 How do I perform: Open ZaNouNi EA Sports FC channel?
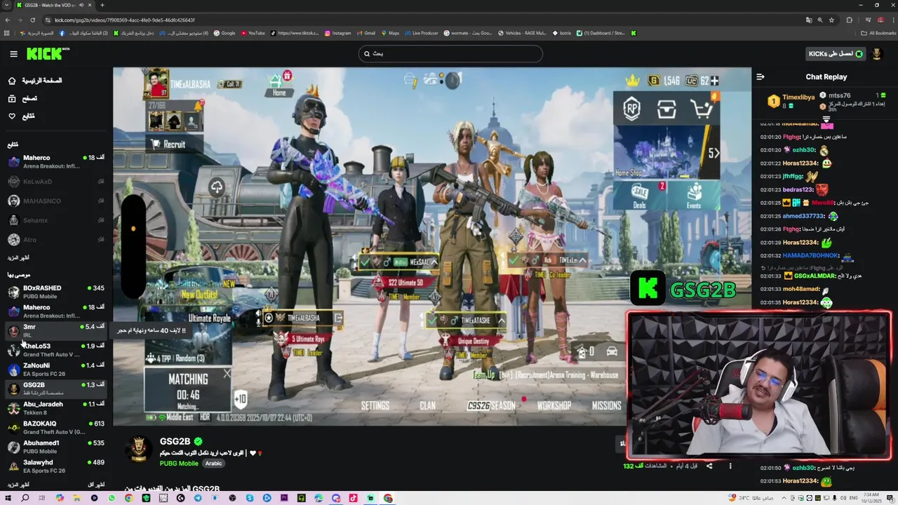coord(56,369)
